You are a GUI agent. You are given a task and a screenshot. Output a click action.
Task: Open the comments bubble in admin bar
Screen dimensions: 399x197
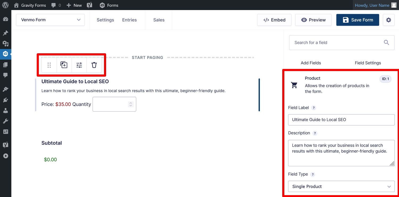click(56, 5)
